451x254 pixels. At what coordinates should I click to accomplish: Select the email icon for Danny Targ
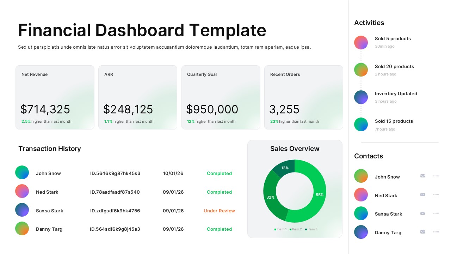422,232
